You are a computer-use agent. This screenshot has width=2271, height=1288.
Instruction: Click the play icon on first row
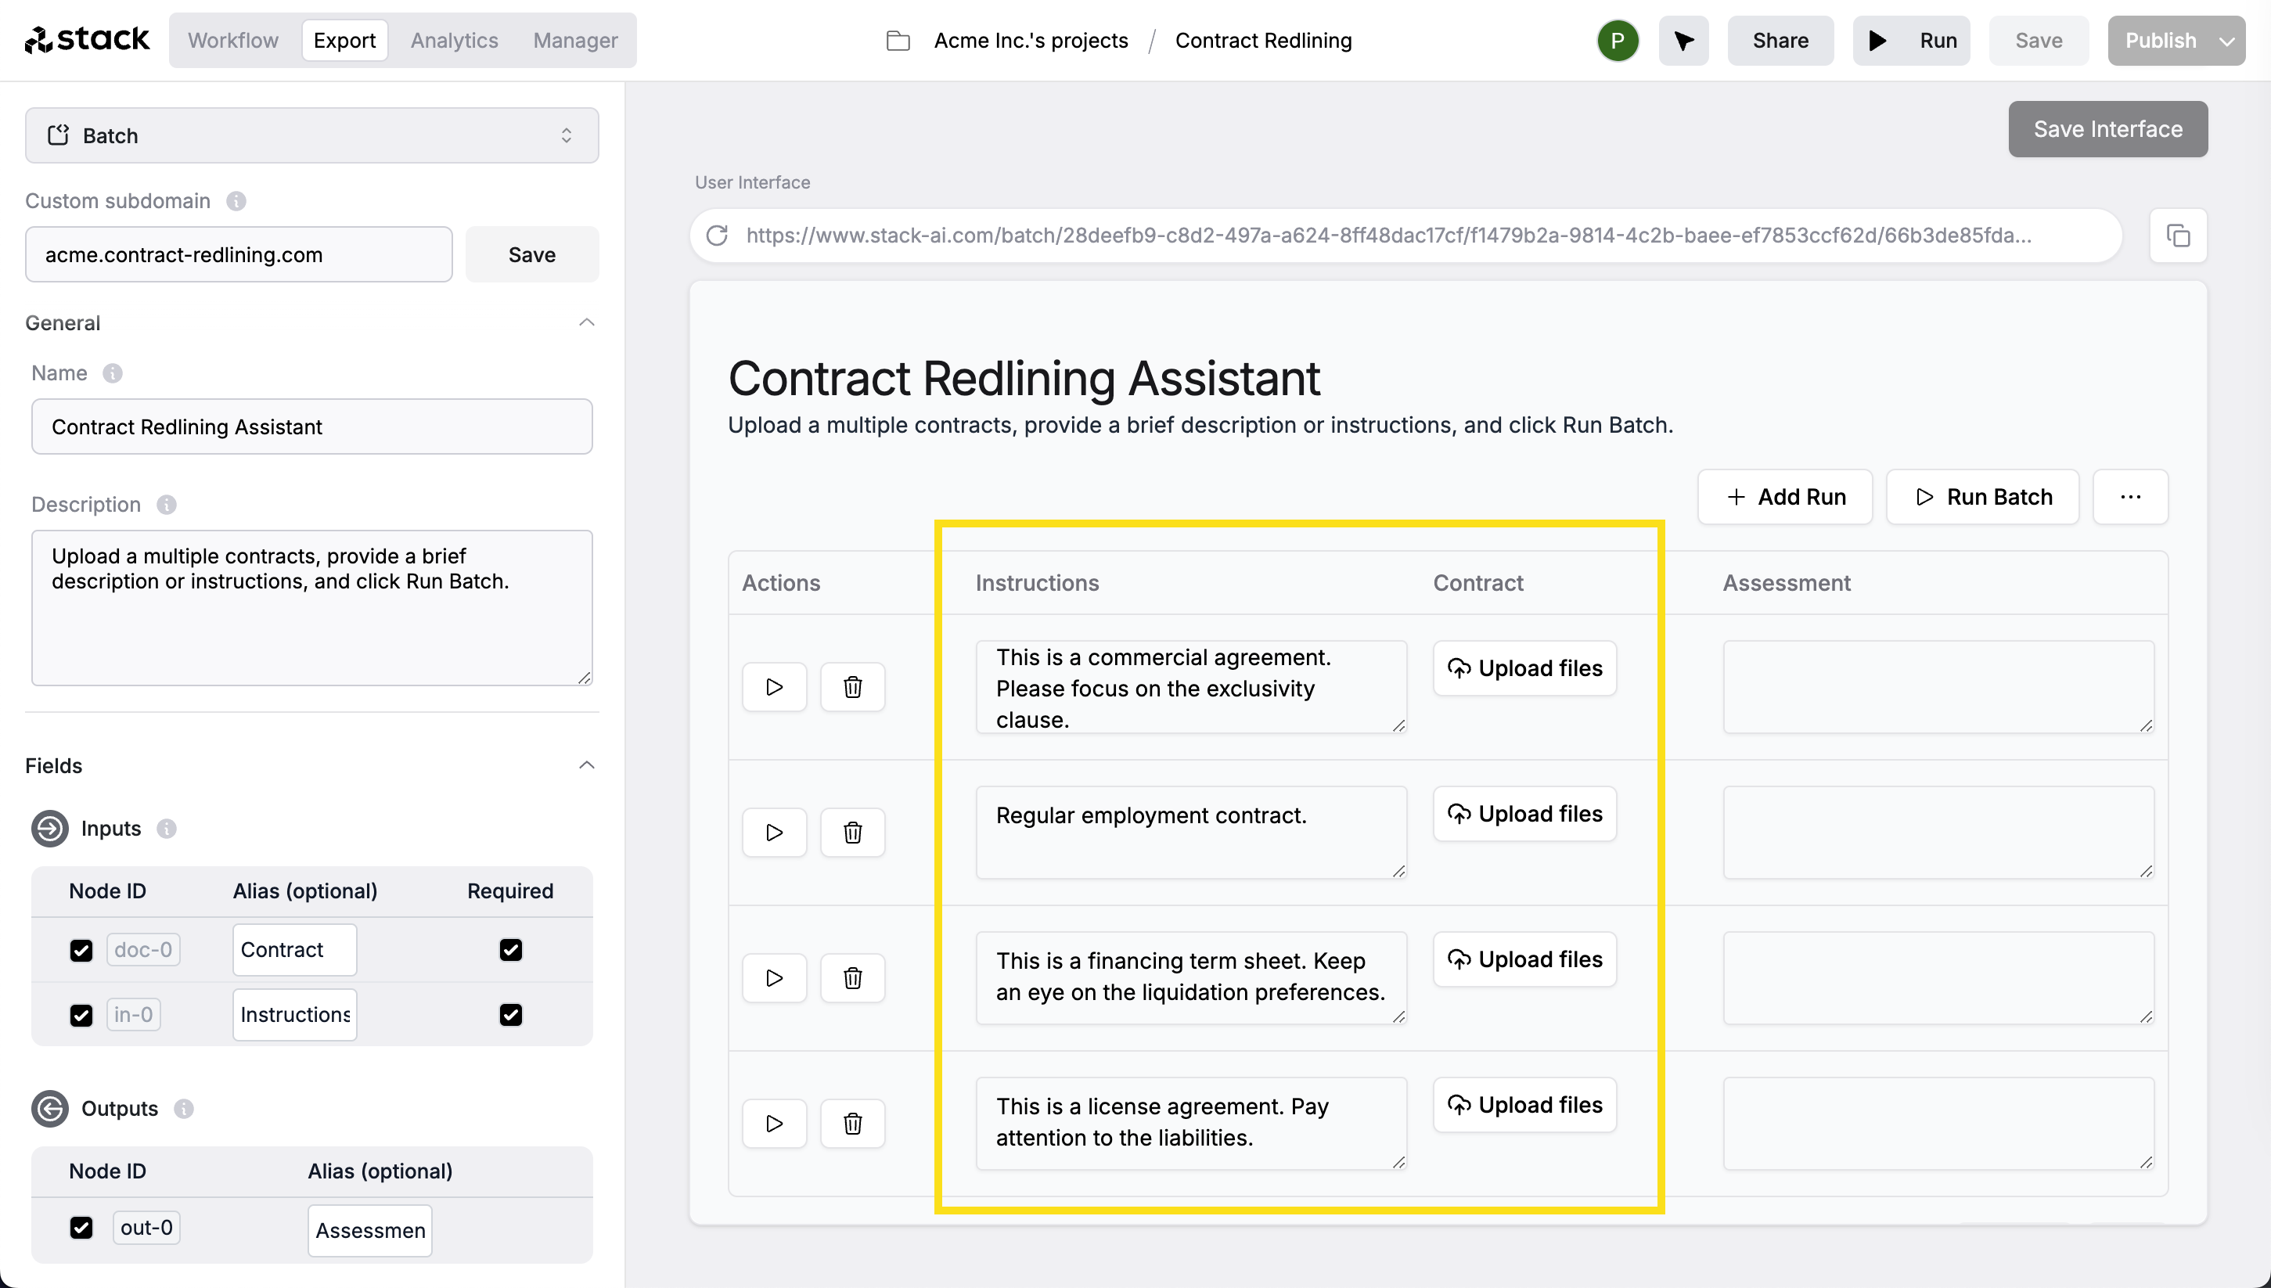(x=774, y=686)
